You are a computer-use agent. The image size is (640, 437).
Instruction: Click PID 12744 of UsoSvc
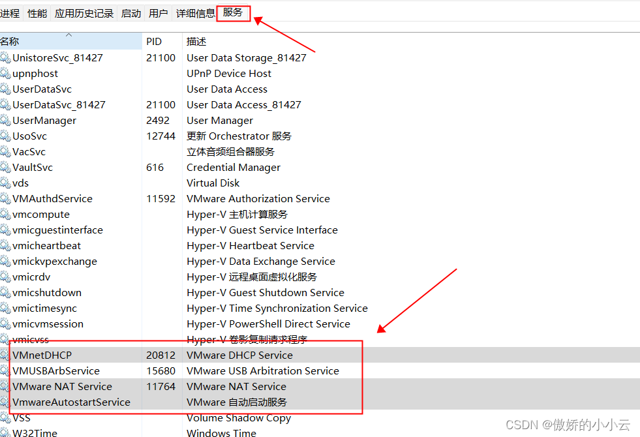tap(161, 136)
